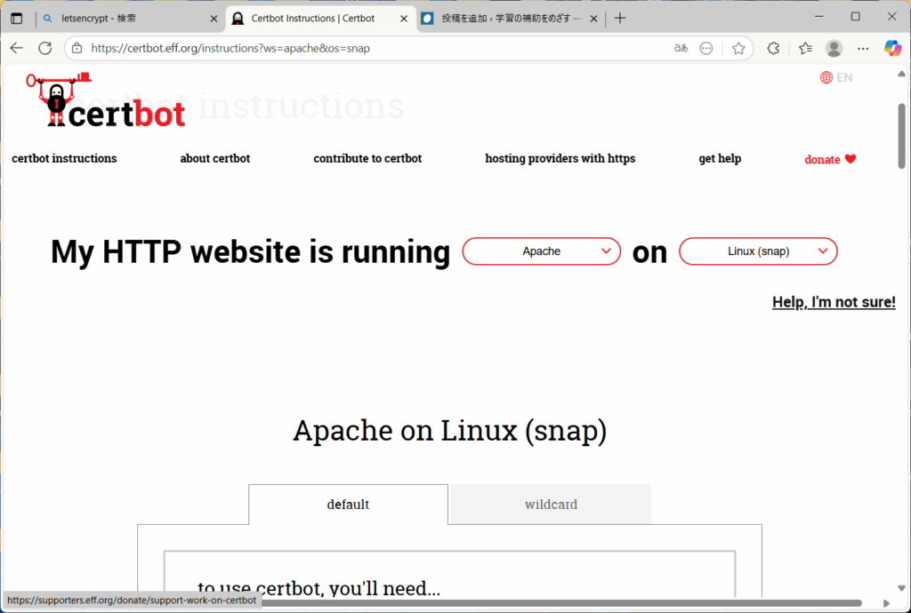
Task: Open the favorites list icon
Action: click(805, 48)
